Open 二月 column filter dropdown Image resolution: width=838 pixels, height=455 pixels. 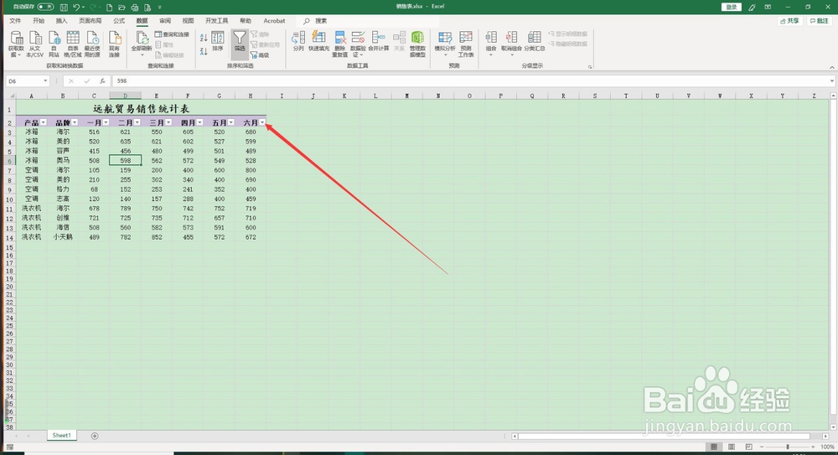[137, 122]
